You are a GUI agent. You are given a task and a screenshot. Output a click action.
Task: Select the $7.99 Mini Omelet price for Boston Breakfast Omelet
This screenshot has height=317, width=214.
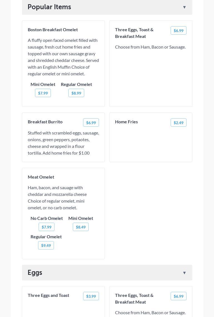click(43, 93)
